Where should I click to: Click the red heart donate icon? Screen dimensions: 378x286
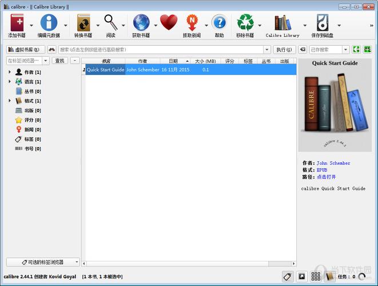tap(169, 22)
